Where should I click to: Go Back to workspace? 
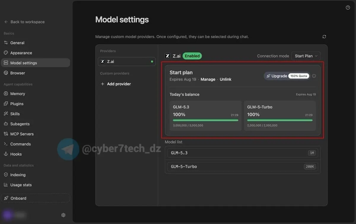point(24,22)
